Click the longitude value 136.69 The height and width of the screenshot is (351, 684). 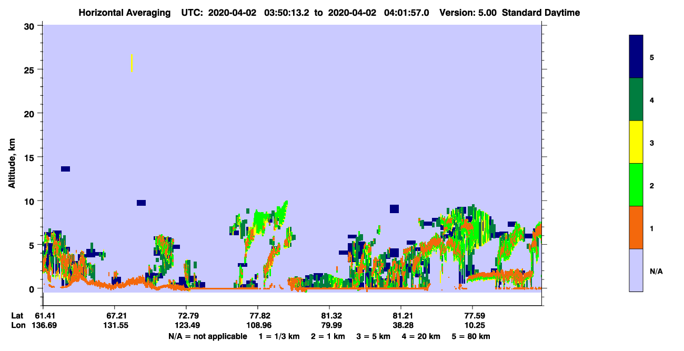click(44, 326)
